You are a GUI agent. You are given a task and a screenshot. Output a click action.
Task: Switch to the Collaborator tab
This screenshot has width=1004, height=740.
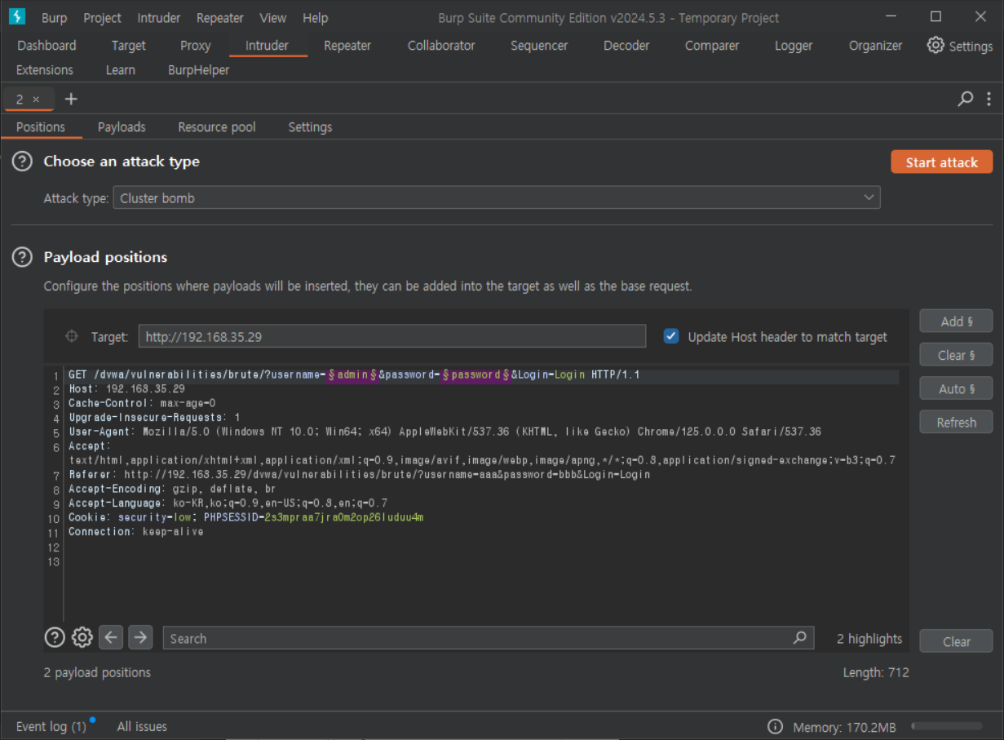(x=441, y=46)
